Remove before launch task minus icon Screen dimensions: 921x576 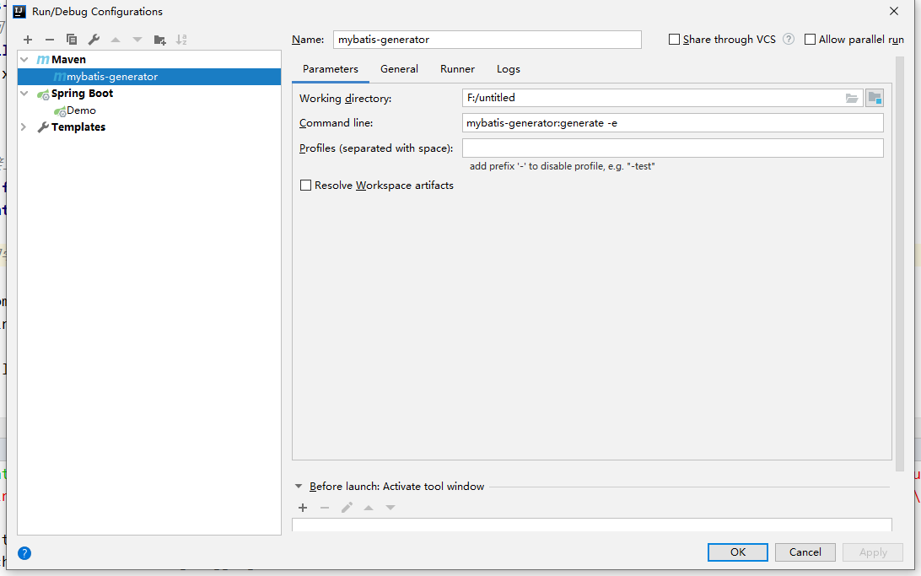click(325, 508)
